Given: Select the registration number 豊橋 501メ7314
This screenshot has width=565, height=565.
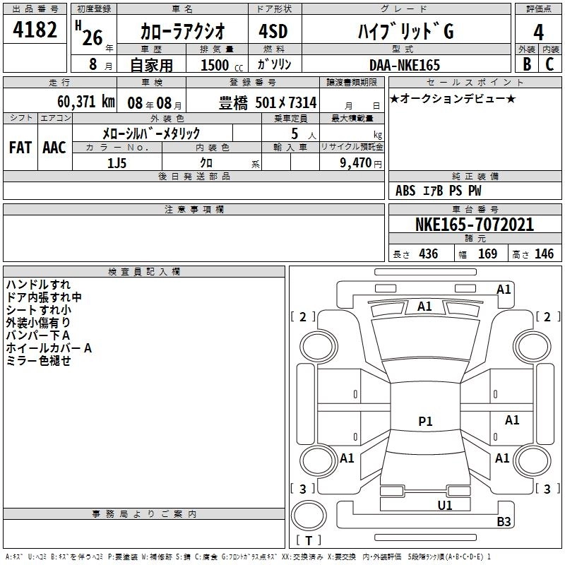Looking at the screenshot, I should point(268,103).
